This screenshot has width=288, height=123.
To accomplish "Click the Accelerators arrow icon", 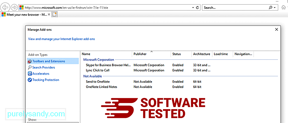I will (29, 74).
